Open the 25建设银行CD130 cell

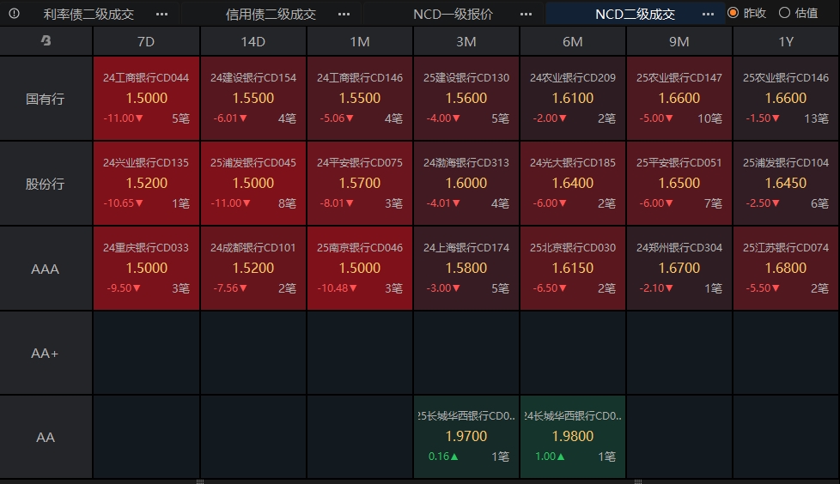466,99
